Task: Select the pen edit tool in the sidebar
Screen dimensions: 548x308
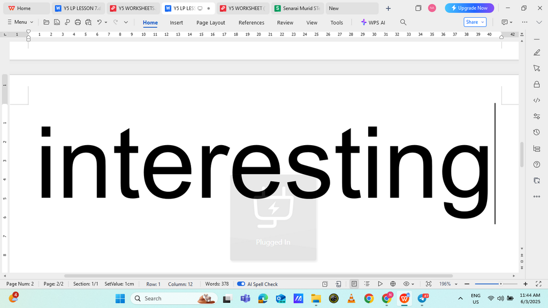Action: click(537, 52)
